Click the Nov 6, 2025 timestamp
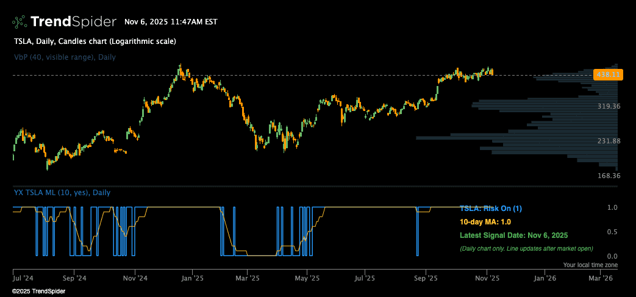This screenshot has width=636, height=297. [171, 22]
